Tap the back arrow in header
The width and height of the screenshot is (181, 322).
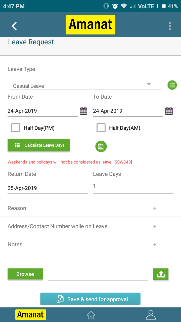(x=14, y=26)
